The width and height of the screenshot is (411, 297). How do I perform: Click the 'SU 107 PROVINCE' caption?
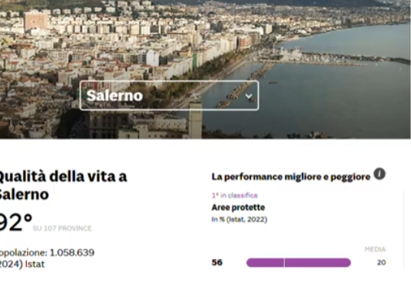tap(62, 228)
